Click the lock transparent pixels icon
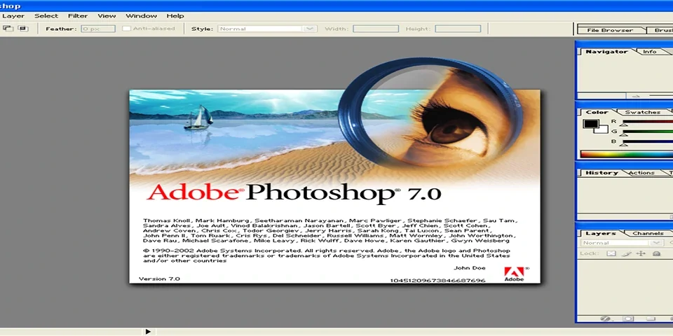This screenshot has width=673, height=336. (611, 253)
